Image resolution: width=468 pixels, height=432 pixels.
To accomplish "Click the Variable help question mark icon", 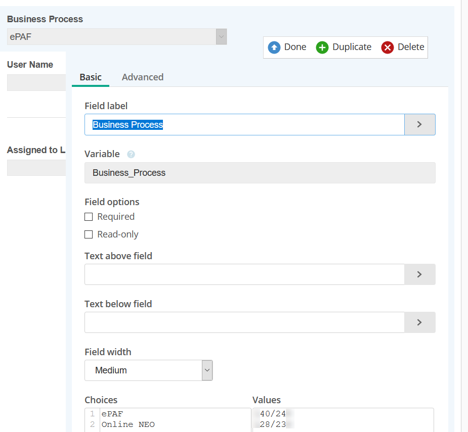I will (x=131, y=155).
